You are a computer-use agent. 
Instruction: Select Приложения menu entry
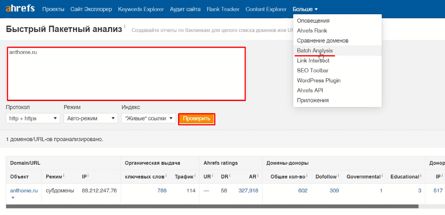click(x=337, y=100)
